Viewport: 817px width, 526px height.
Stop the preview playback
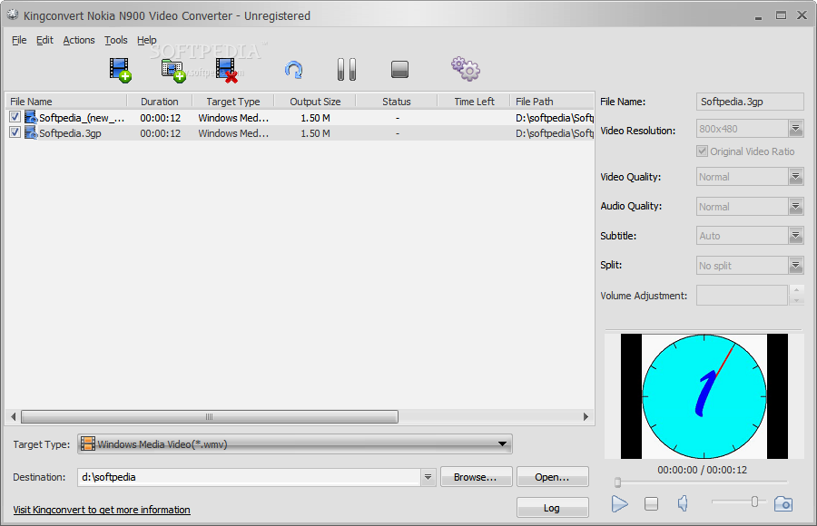(x=651, y=503)
